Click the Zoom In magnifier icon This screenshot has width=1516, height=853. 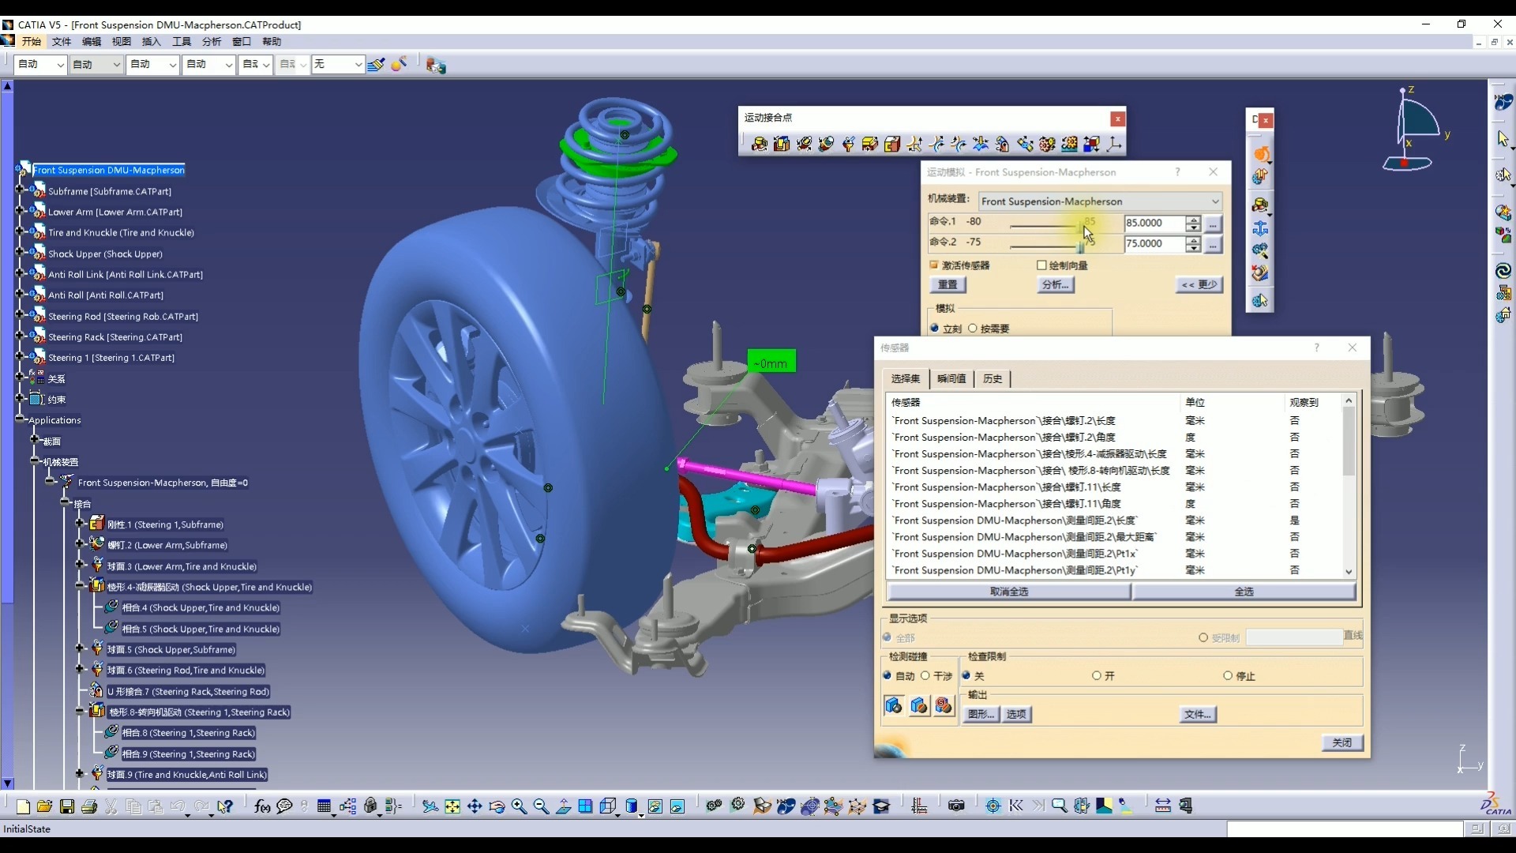point(519,806)
